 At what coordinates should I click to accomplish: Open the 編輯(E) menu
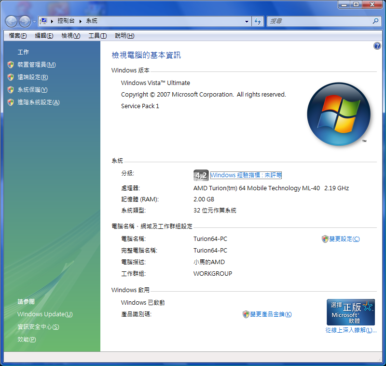[x=44, y=36]
